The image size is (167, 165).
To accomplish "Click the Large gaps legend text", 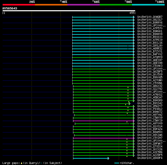I will click(32, 163).
